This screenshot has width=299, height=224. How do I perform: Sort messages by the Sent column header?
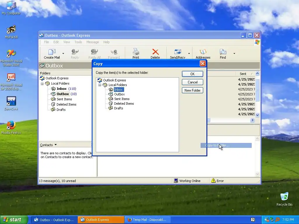(245, 74)
